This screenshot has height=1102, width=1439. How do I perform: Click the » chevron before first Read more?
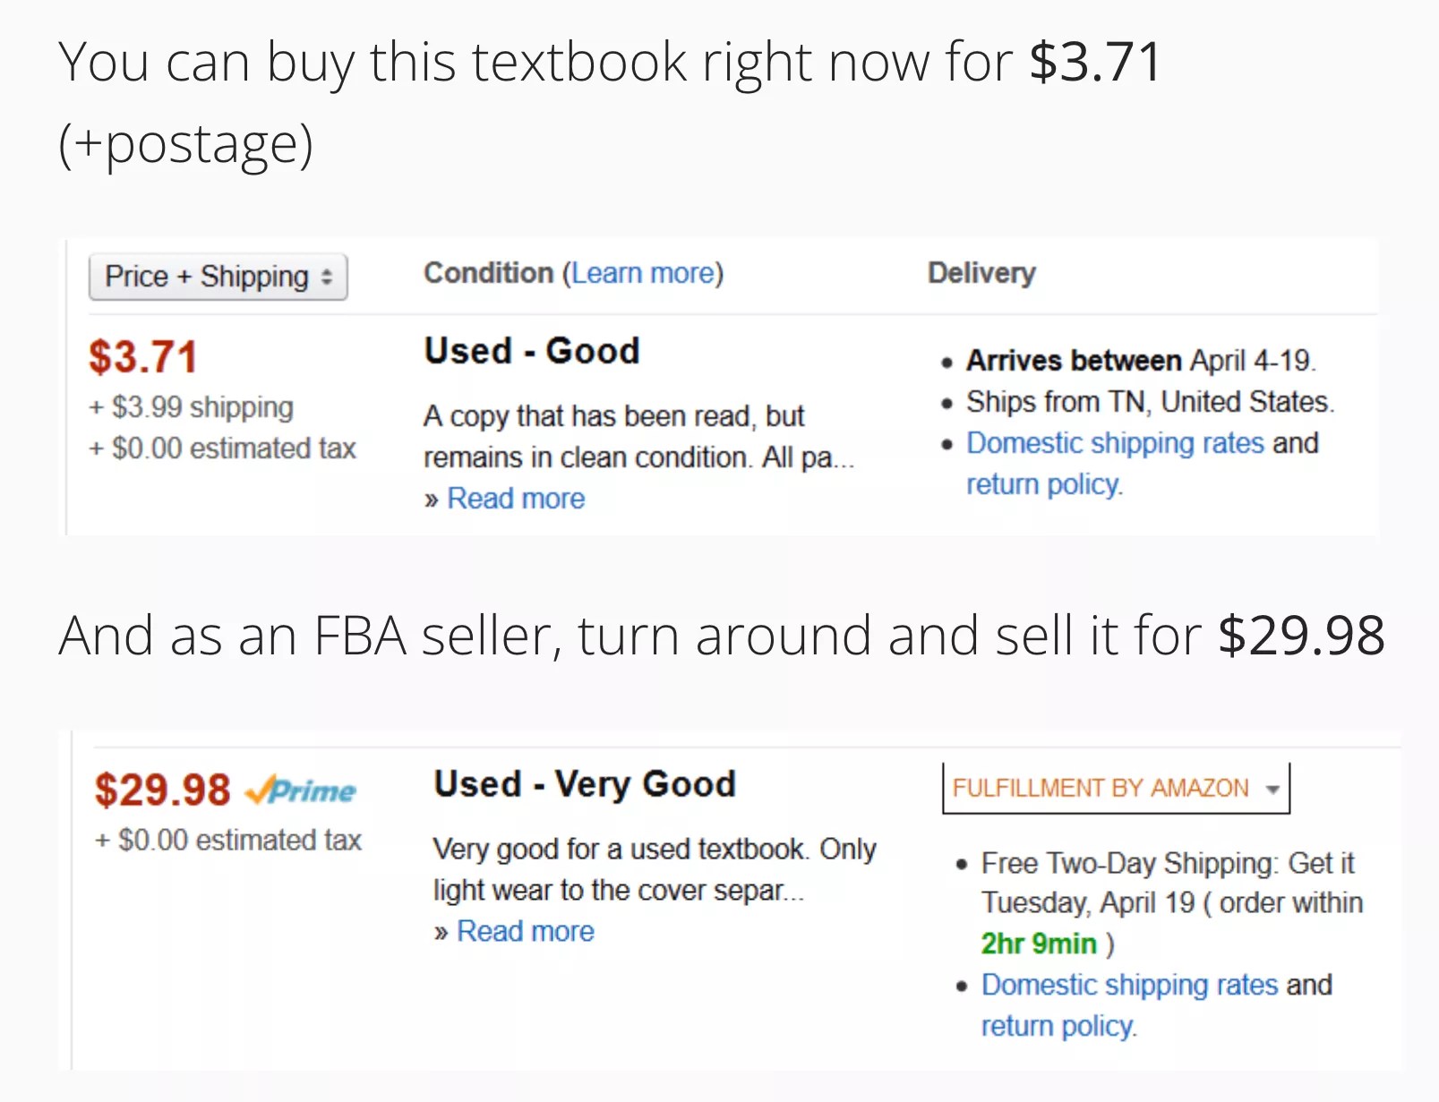click(x=433, y=499)
